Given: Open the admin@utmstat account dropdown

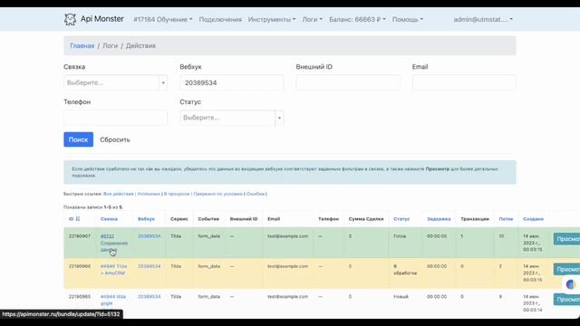Looking at the screenshot, I should tap(483, 19).
